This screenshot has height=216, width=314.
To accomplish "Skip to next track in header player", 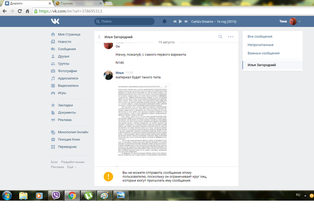I will point(186,22).
